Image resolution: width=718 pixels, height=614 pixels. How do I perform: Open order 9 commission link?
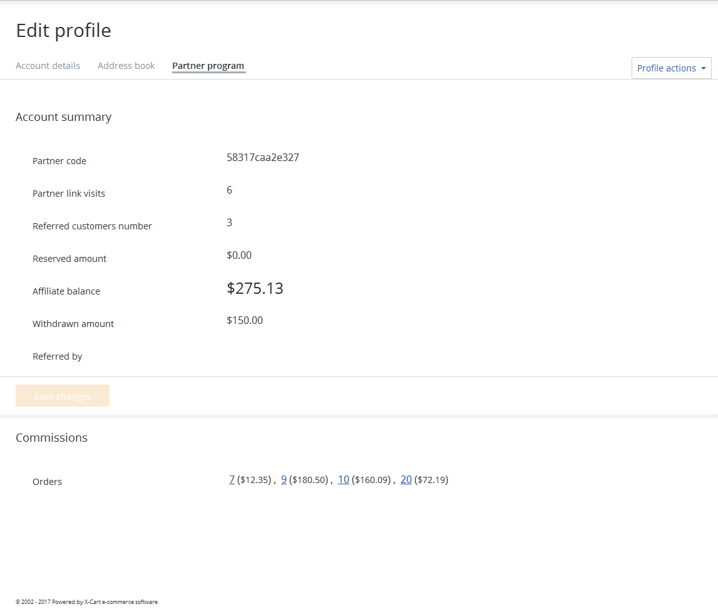(x=284, y=480)
